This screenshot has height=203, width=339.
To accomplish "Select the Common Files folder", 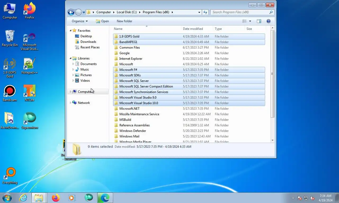I will click(x=189, y=48).
